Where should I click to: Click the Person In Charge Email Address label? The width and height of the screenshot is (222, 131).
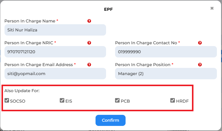[39, 65]
